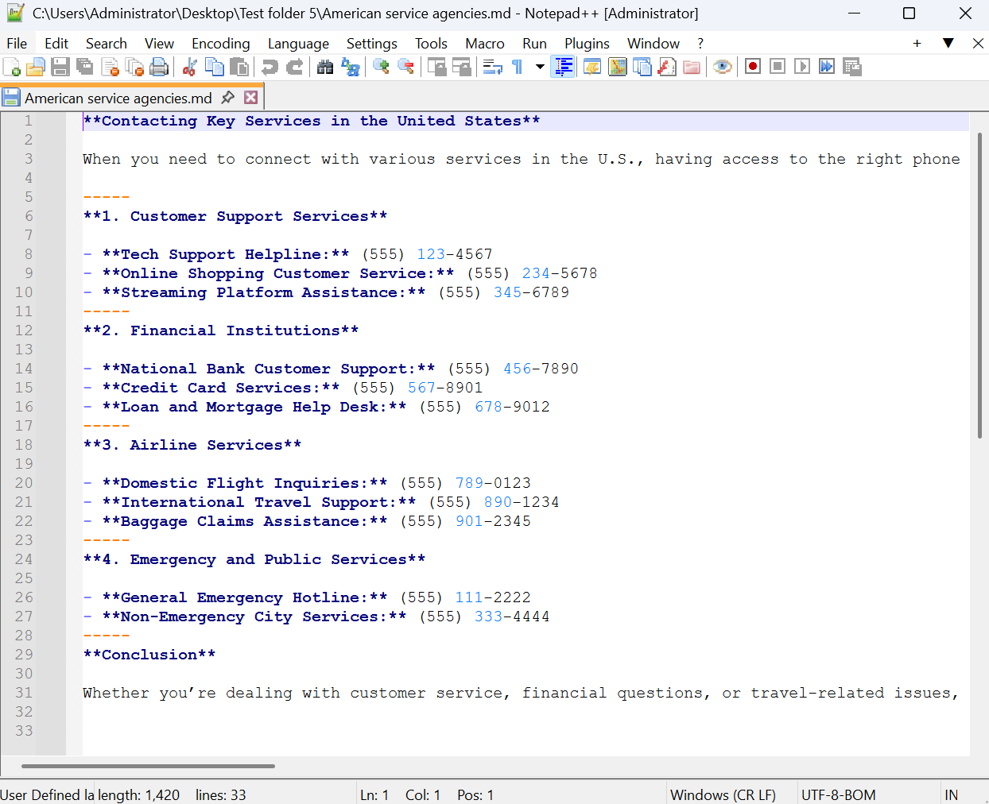Open the Find dialog
The width and height of the screenshot is (989, 804).
coord(325,67)
